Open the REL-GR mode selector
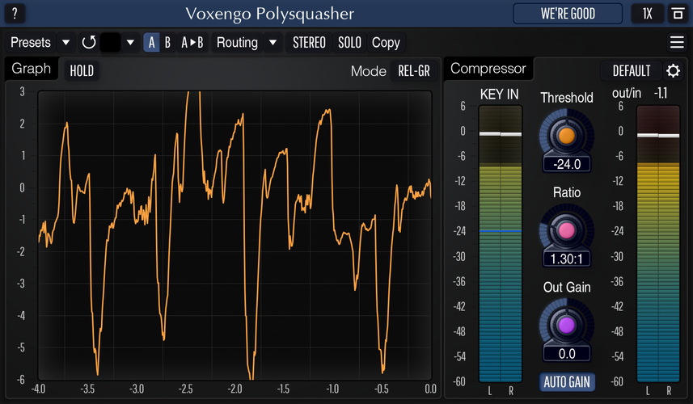This screenshot has width=693, height=404. pyautogui.click(x=414, y=70)
